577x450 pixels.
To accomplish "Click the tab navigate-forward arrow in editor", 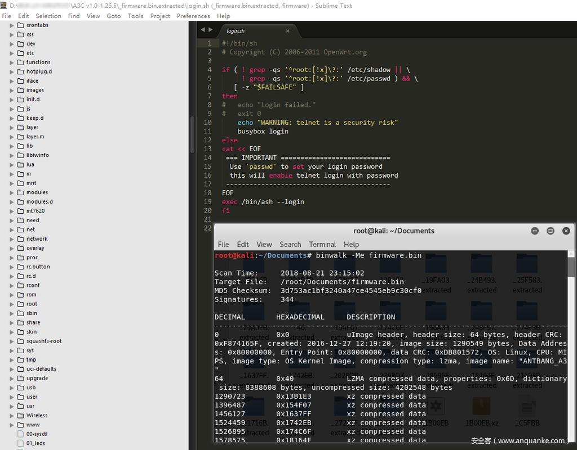I will tap(211, 30).
